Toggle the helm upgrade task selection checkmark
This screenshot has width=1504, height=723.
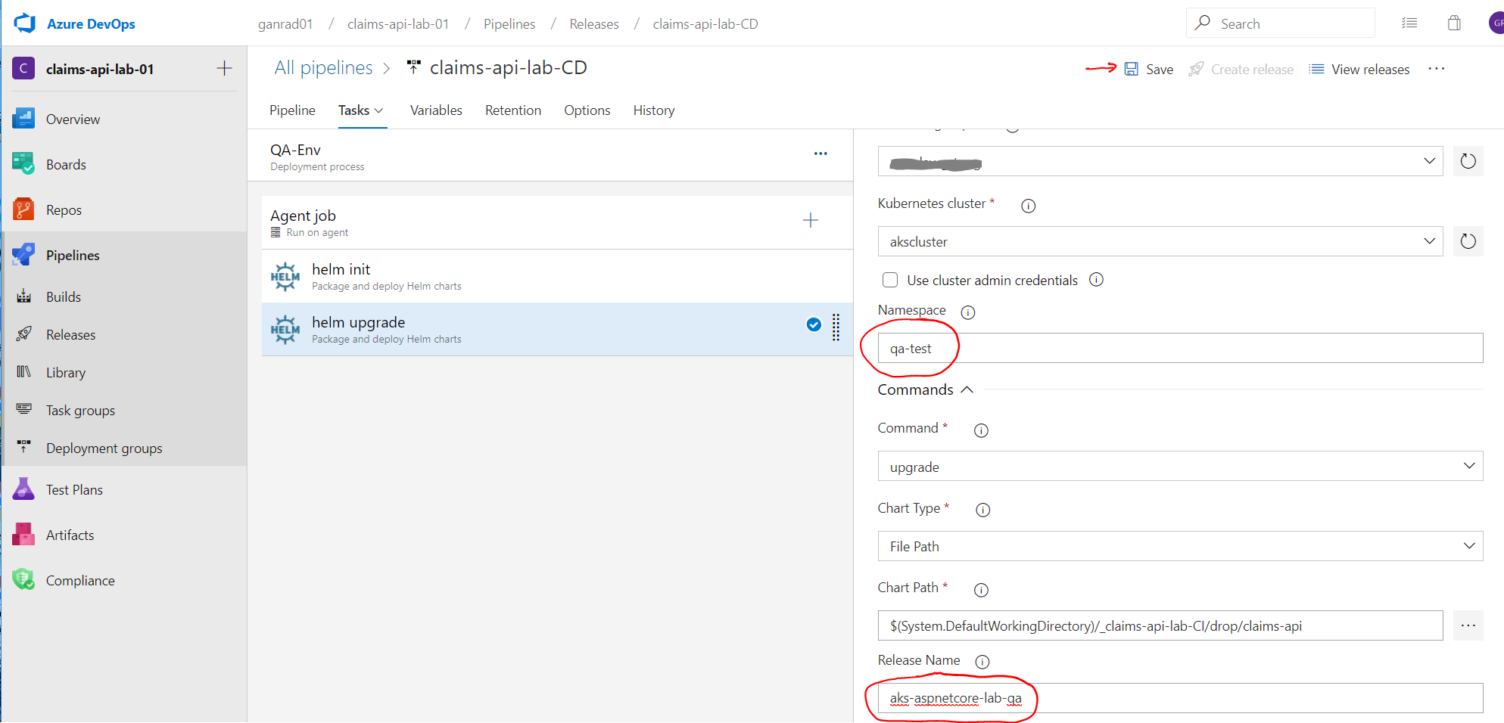(814, 324)
